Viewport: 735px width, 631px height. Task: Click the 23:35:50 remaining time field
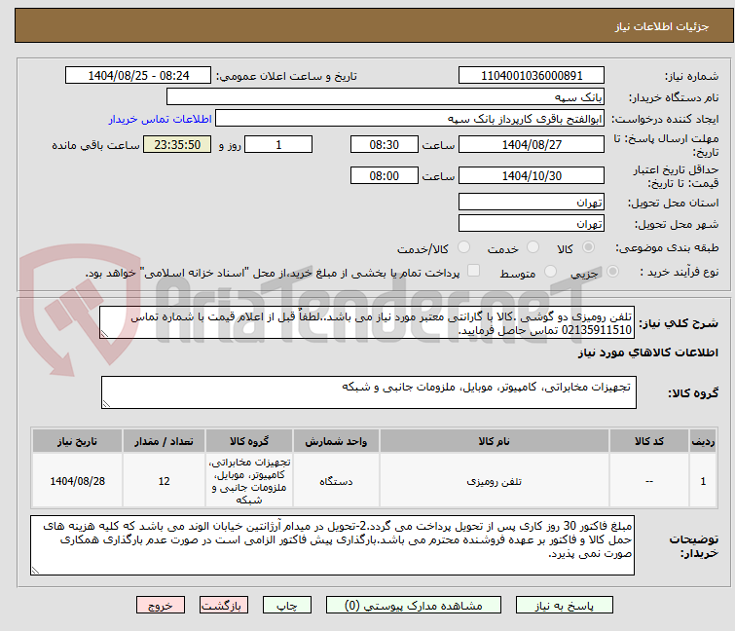coord(177,145)
